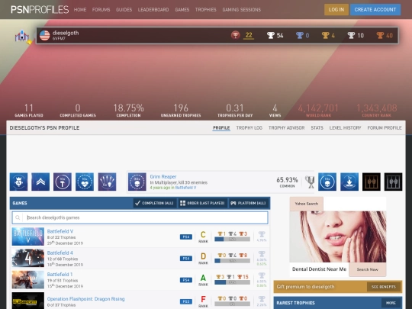This screenshot has width=412, height=309.
Task: Click the Create Account button
Action: (375, 10)
